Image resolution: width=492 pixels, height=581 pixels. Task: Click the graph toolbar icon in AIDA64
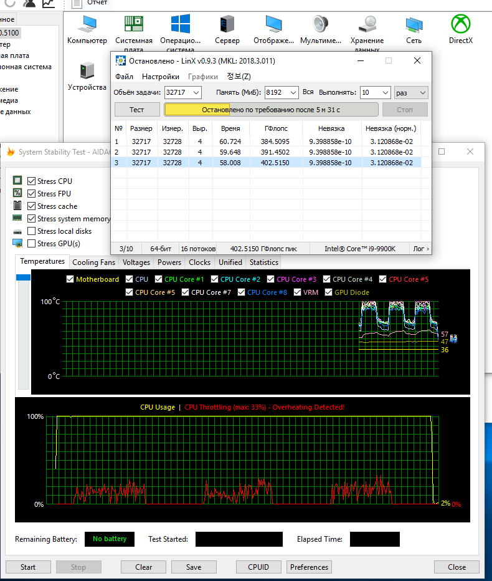coord(48,3)
